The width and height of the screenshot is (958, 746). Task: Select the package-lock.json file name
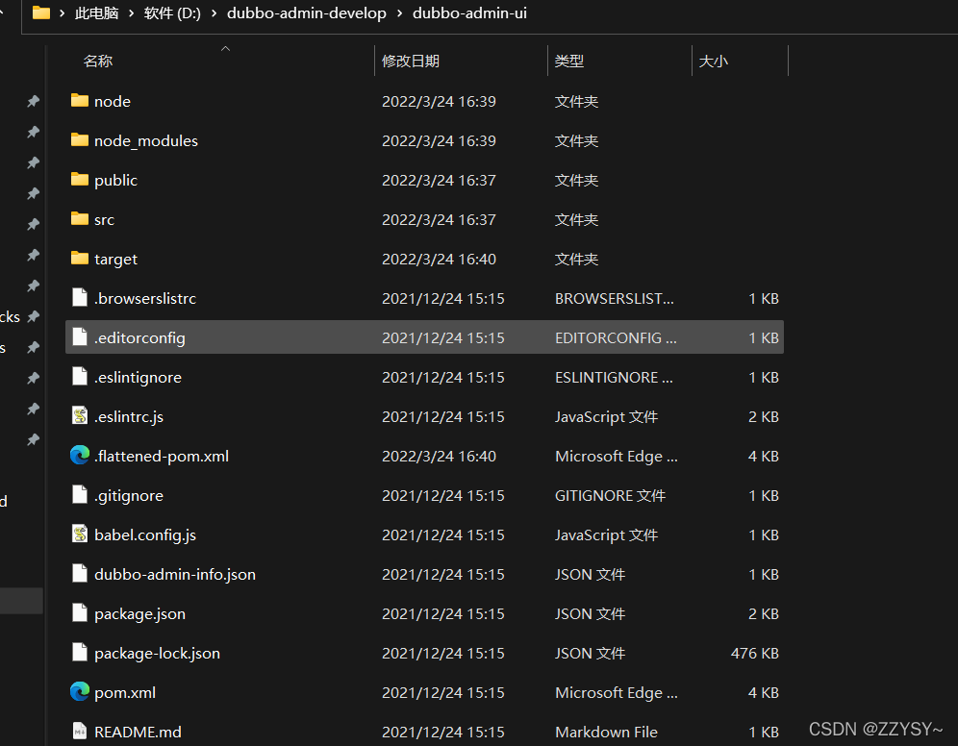pos(157,653)
